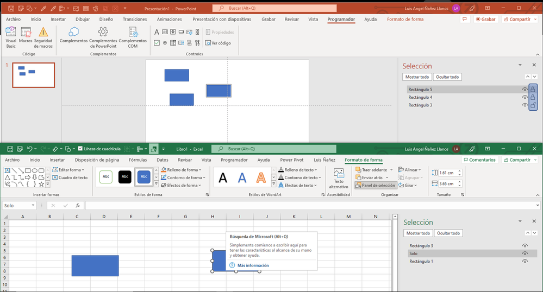Toggle visibility of Solo in Excel

tap(525, 253)
